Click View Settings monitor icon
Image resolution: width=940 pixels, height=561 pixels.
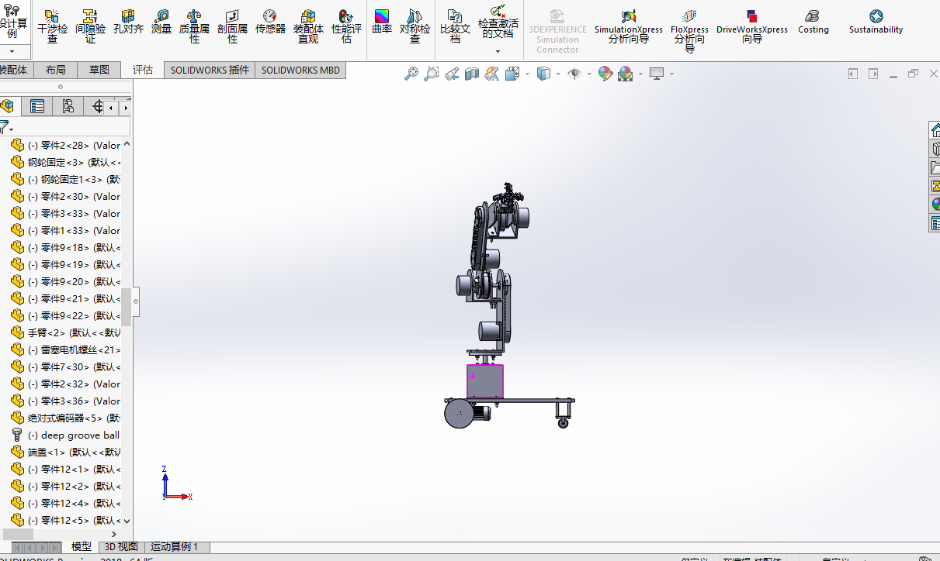[x=657, y=74]
